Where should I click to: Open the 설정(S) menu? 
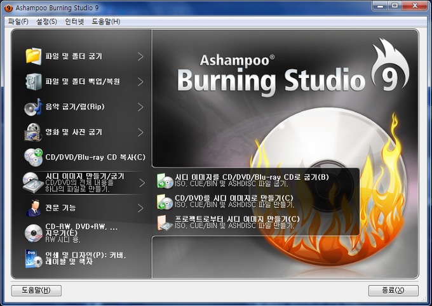(x=46, y=22)
